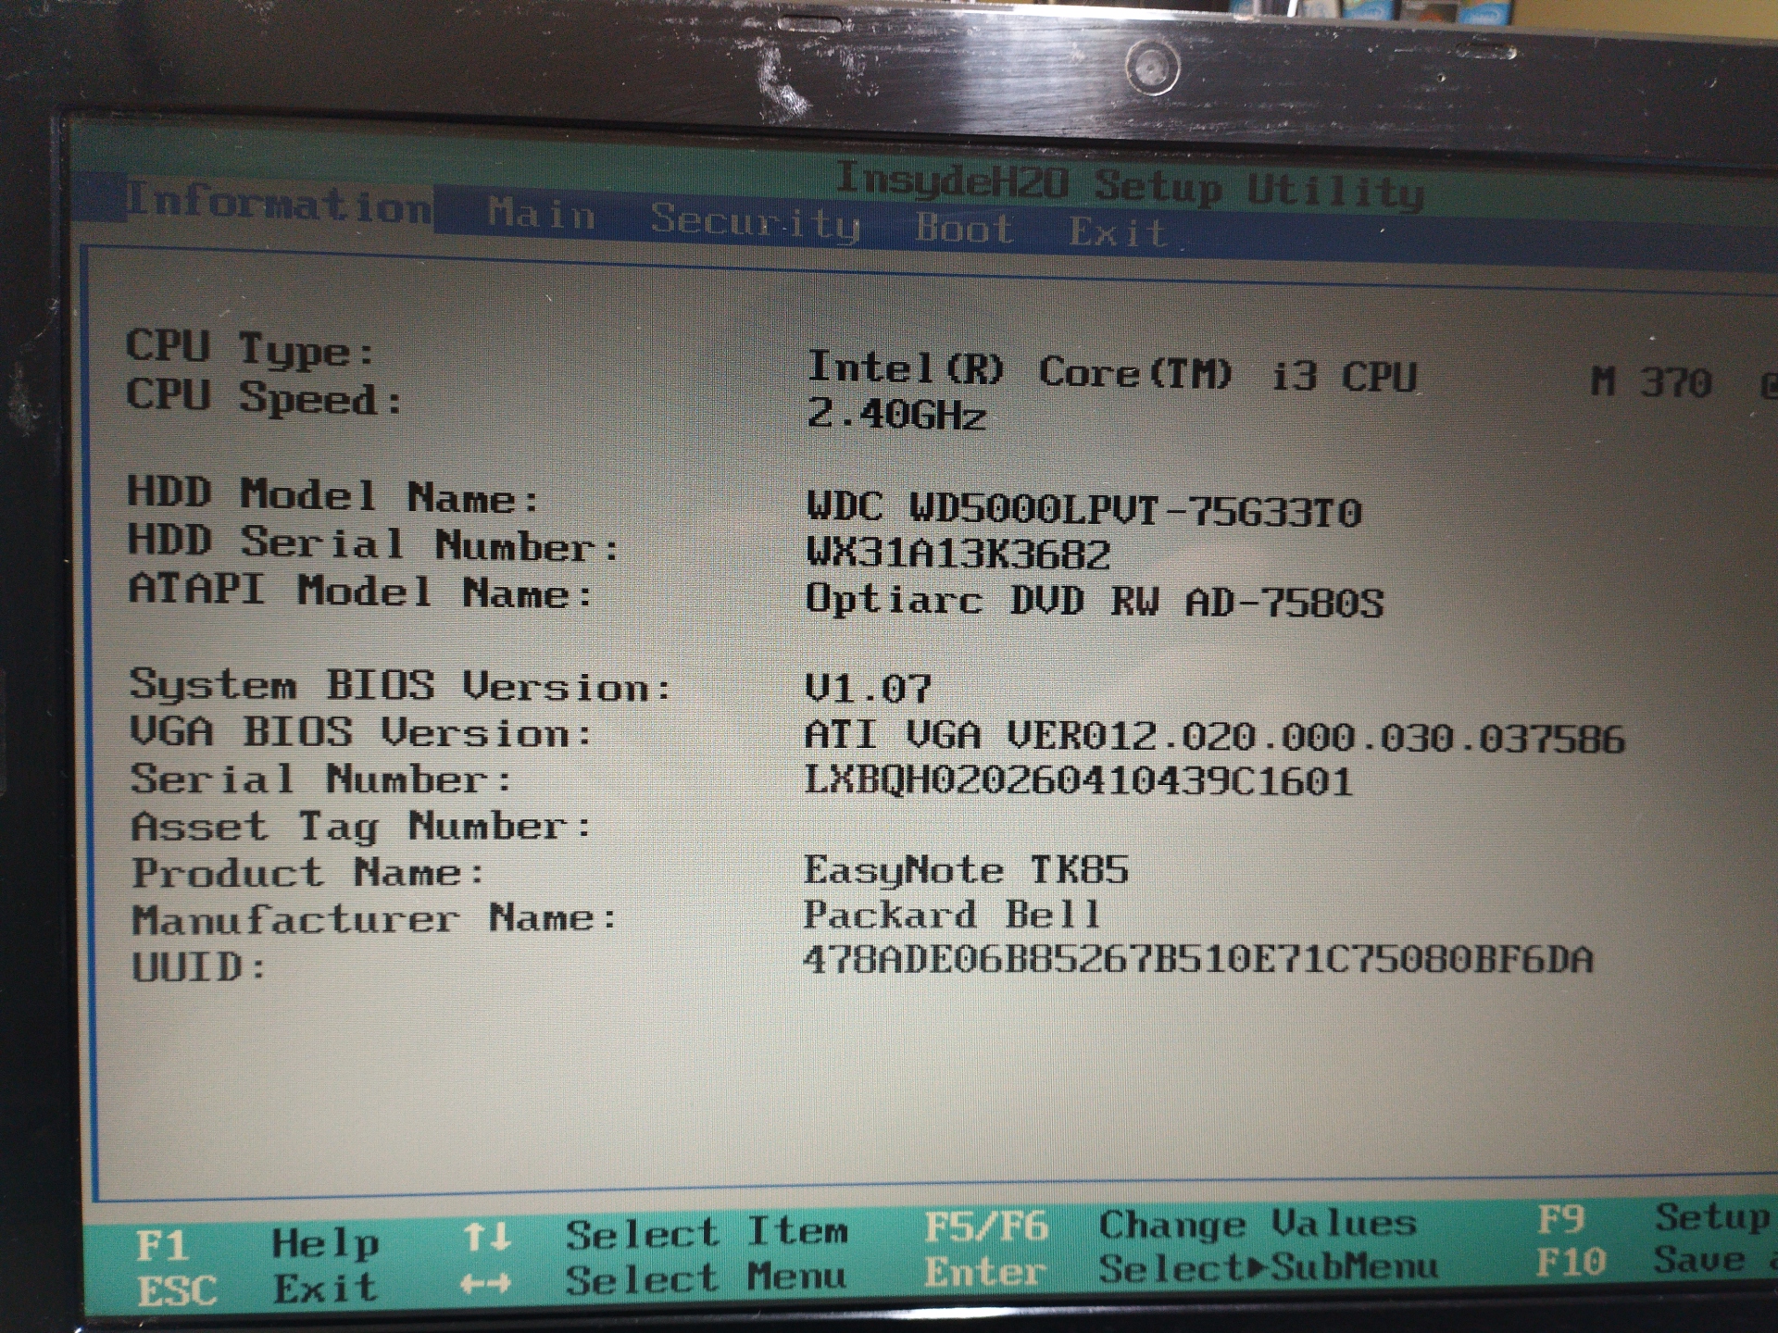Select the VGA BIOS Version label

point(360,732)
